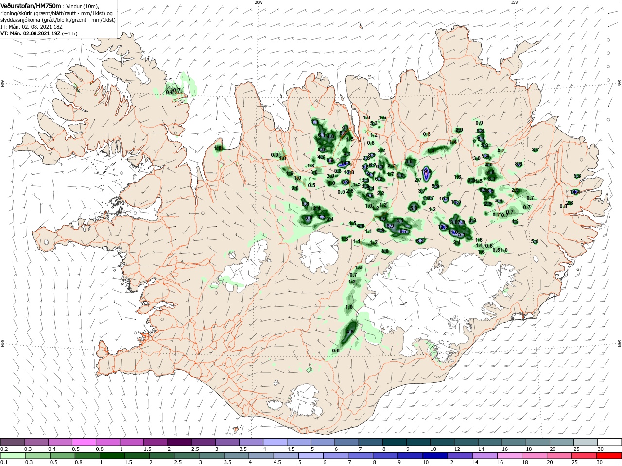Click the '(+1 h)' forecast offset
This screenshot has width=622, height=466.
click(x=69, y=33)
